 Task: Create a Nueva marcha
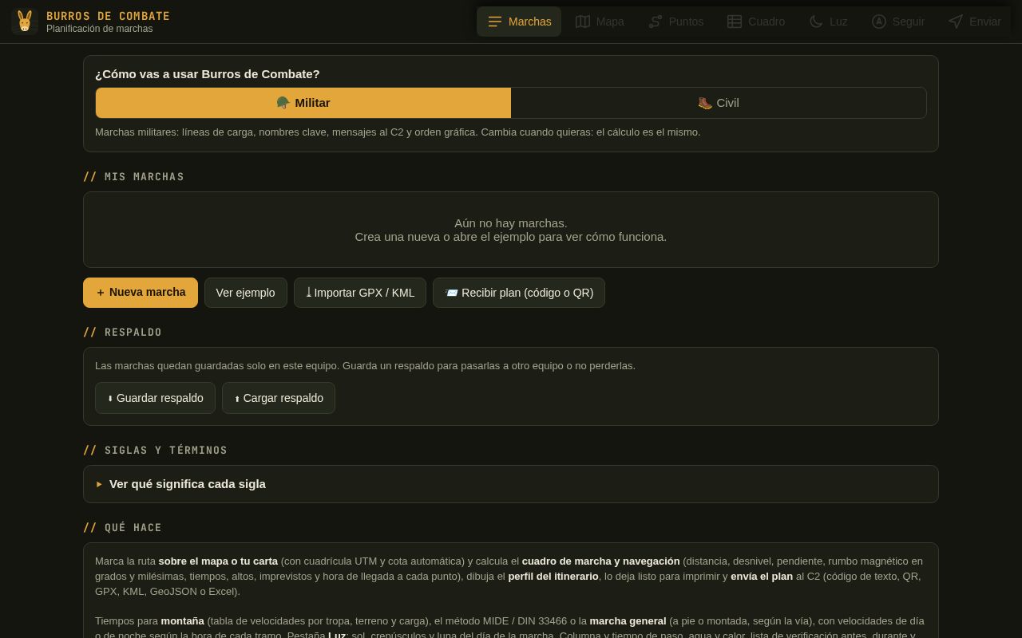click(x=141, y=293)
